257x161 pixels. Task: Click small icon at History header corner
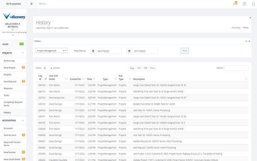point(250,18)
